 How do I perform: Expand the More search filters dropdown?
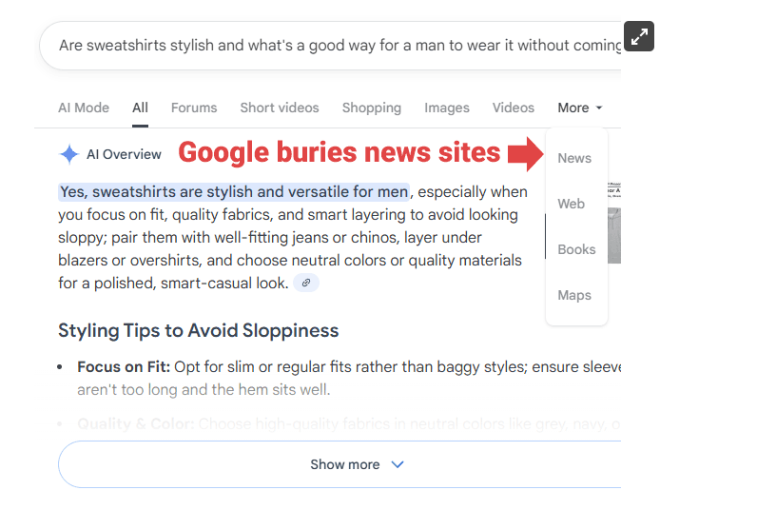coord(579,108)
